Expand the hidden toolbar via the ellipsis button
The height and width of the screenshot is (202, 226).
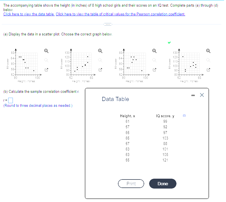tap(108, 24)
